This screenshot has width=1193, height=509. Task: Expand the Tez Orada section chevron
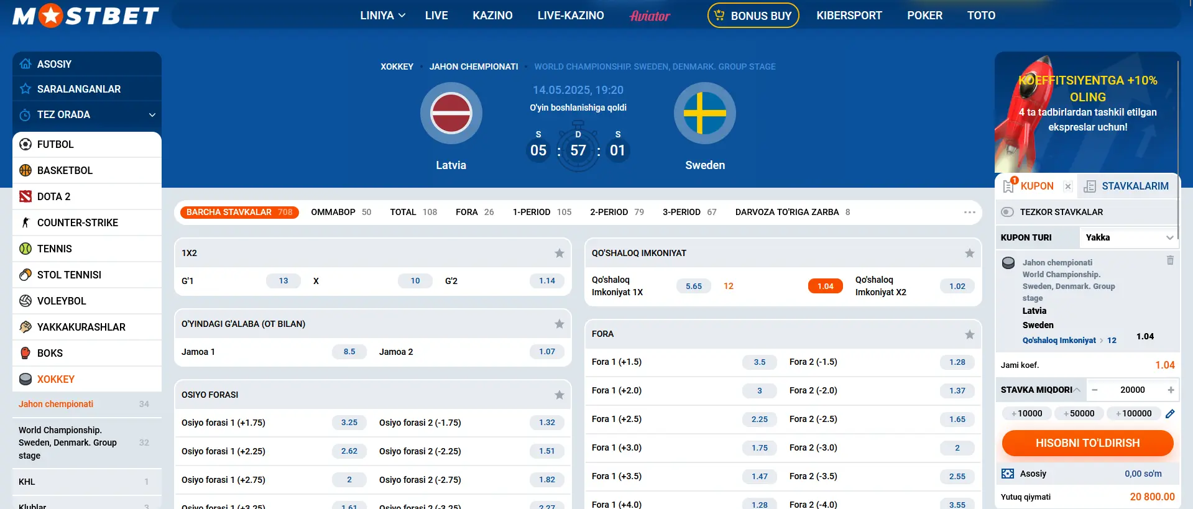152,114
